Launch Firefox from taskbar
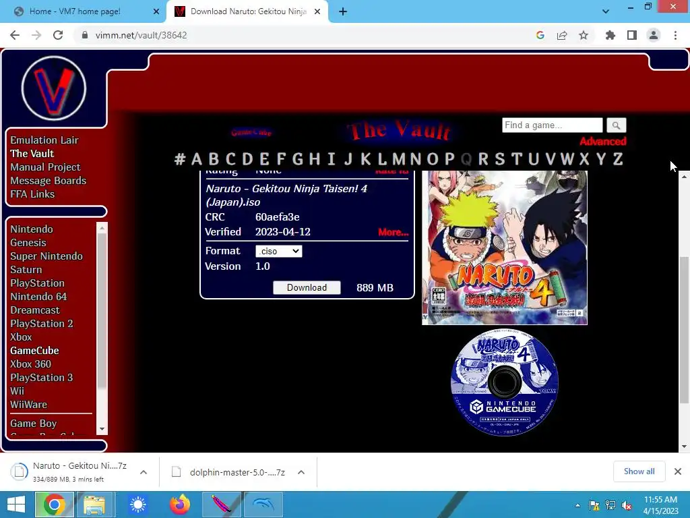Screen dimensions: 690x518 click(180, 505)
